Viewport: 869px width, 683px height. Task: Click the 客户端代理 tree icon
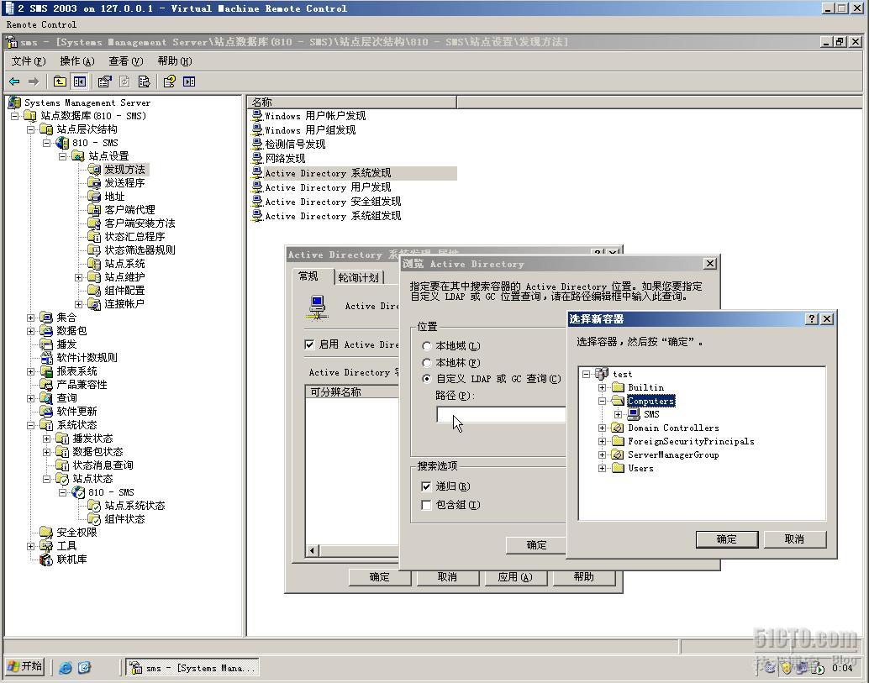tap(94, 210)
